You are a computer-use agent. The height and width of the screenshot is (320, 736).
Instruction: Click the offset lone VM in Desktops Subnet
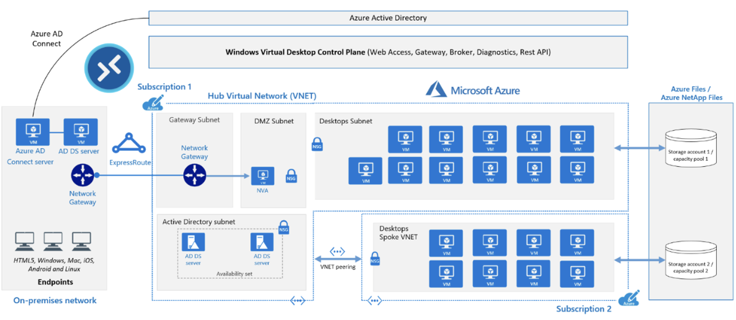[365, 171]
